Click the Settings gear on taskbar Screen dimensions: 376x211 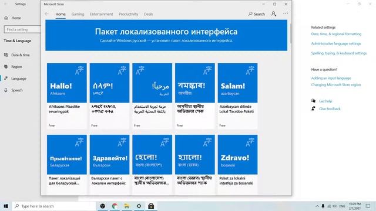pos(139,206)
